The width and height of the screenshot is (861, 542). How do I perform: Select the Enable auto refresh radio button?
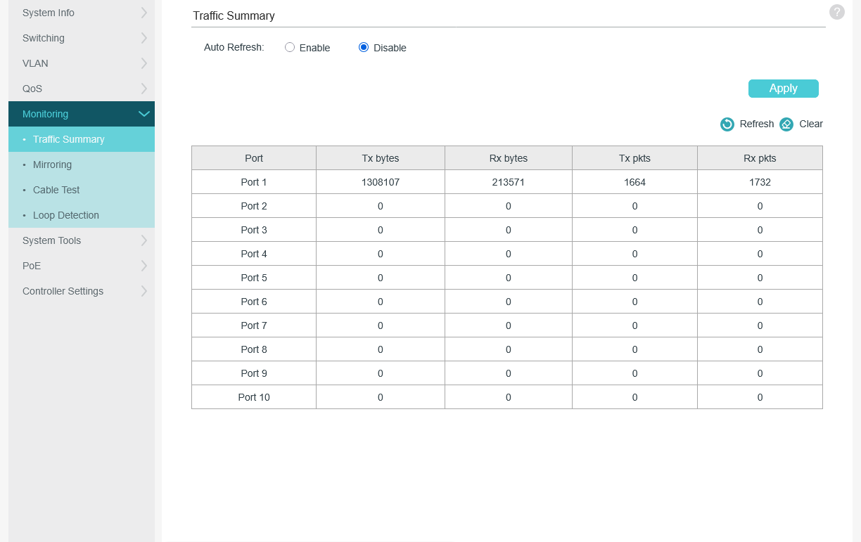[290, 48]
